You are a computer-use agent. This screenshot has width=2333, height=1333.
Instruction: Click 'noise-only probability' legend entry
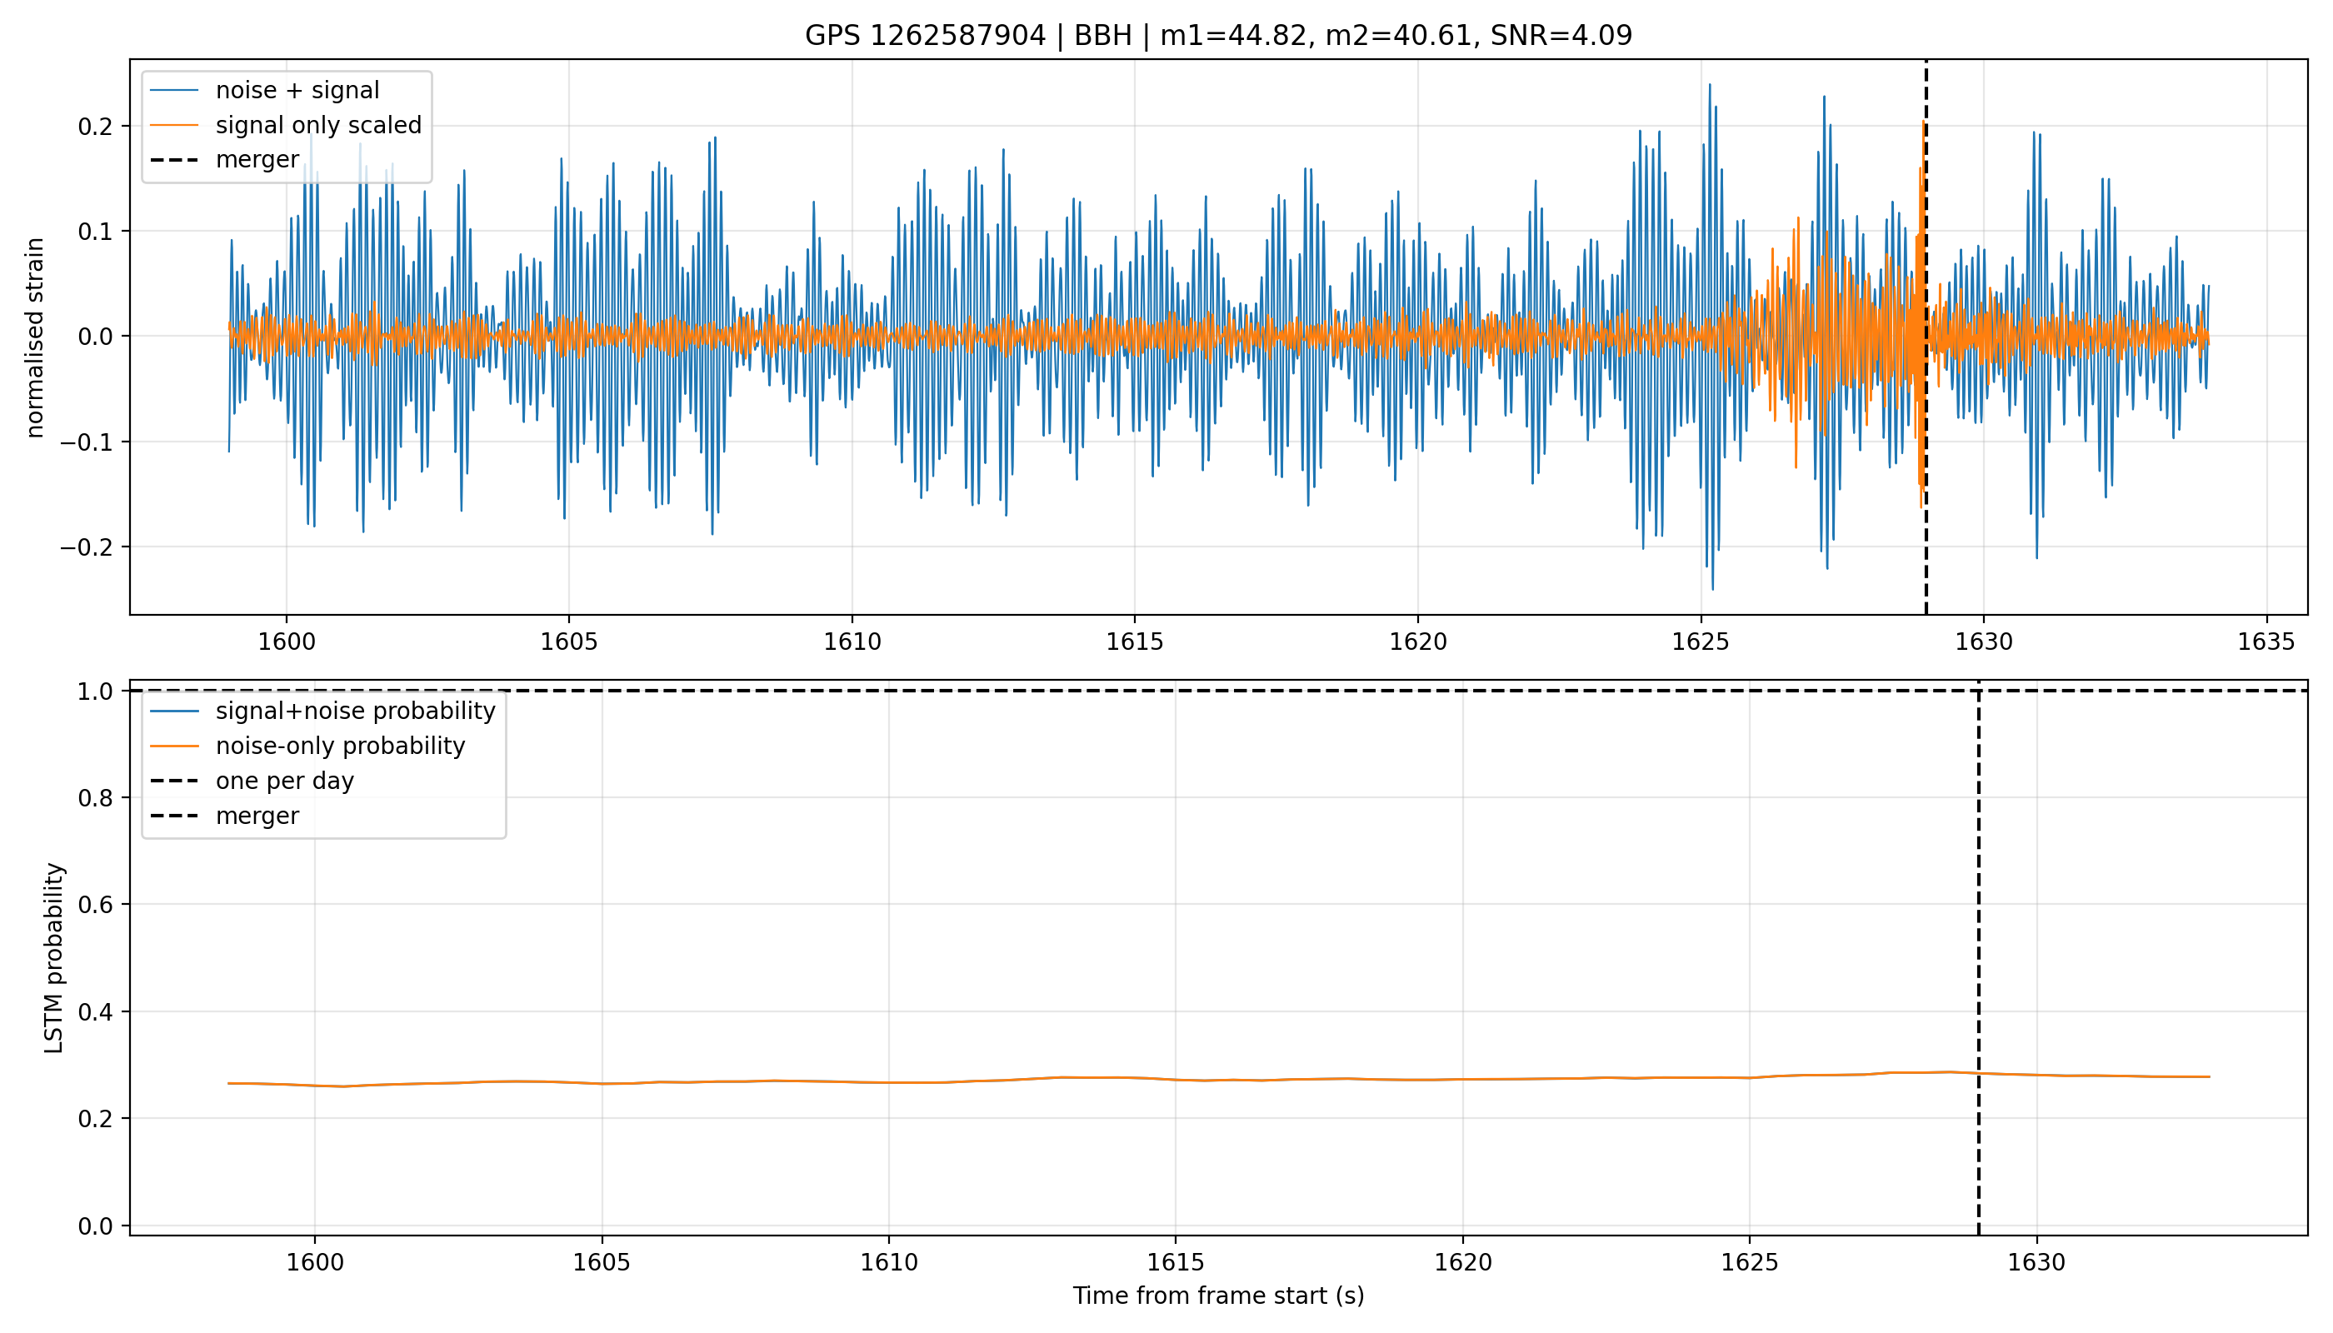click(x=341, y=746)
